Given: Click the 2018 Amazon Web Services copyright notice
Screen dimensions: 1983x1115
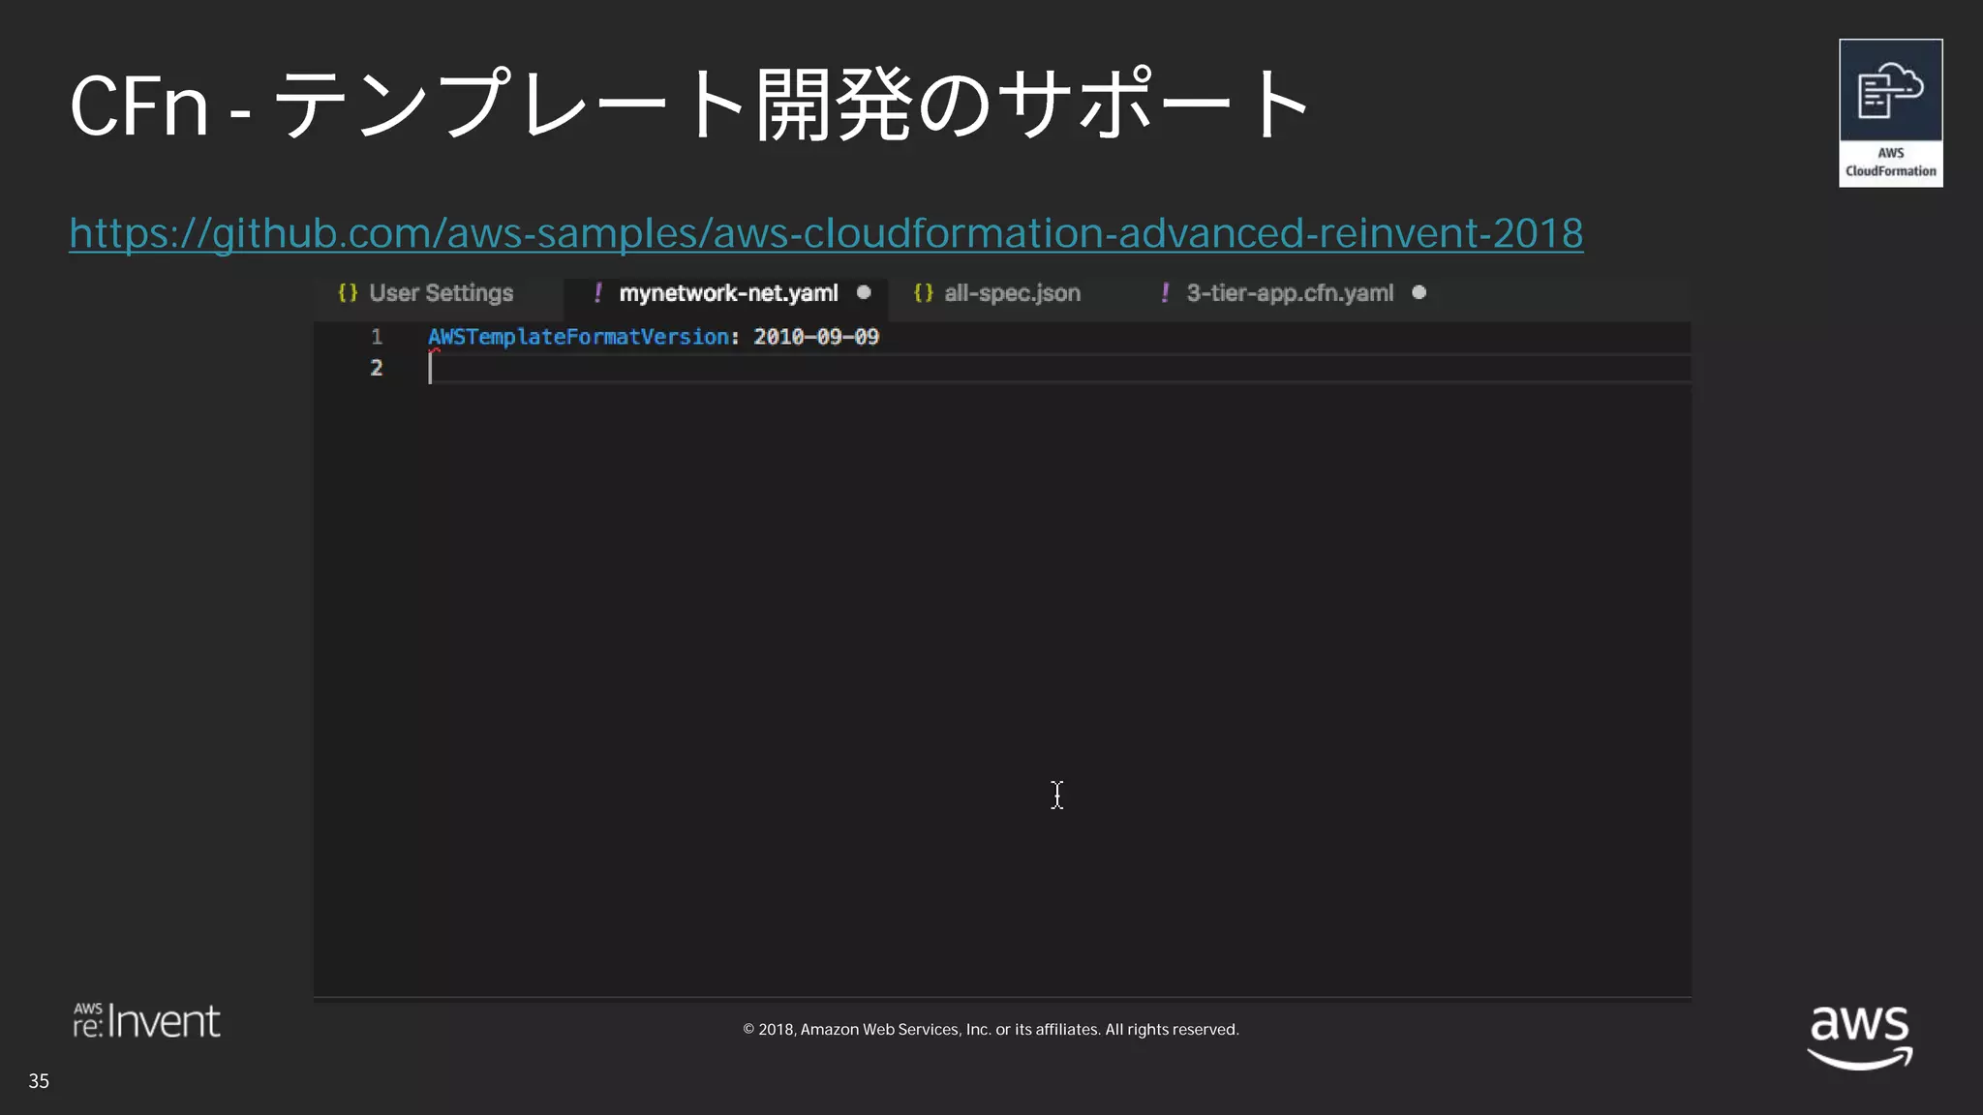Looking at the screenshot, I should (991, 1030).
